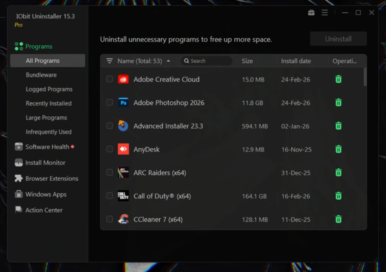Sort by the Install date column header
This screenshot has height=272, width=386.
(x=296, y=61)
